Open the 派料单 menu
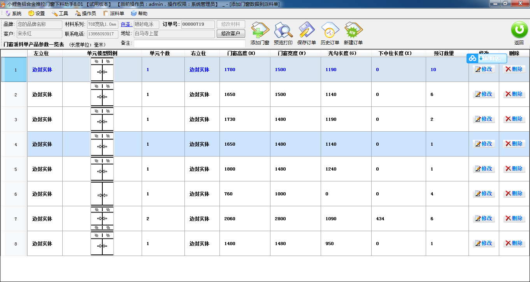The image size is (530, 282). [x=114, y=14]
